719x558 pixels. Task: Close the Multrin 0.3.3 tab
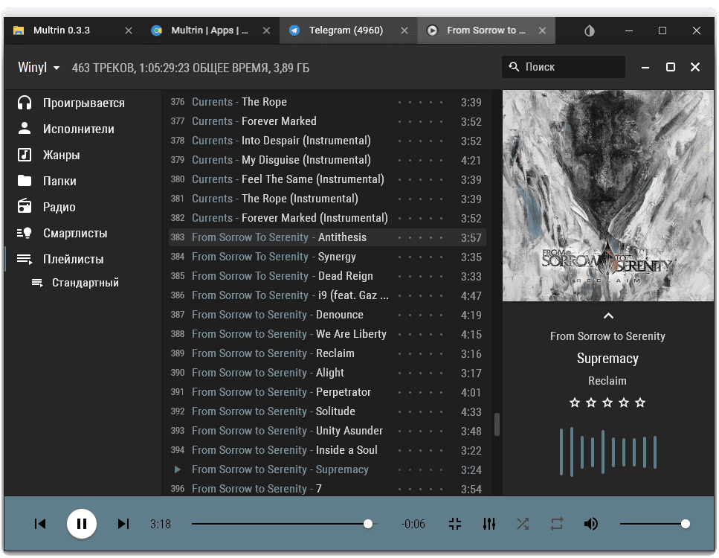tap(129, 31)
